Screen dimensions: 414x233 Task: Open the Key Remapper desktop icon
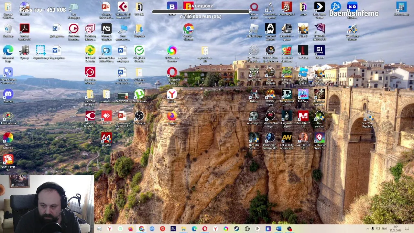click(x=74, y=10)
